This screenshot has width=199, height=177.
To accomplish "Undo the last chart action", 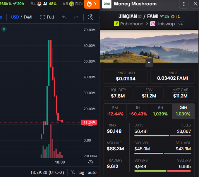I will (x=64, y=17).
